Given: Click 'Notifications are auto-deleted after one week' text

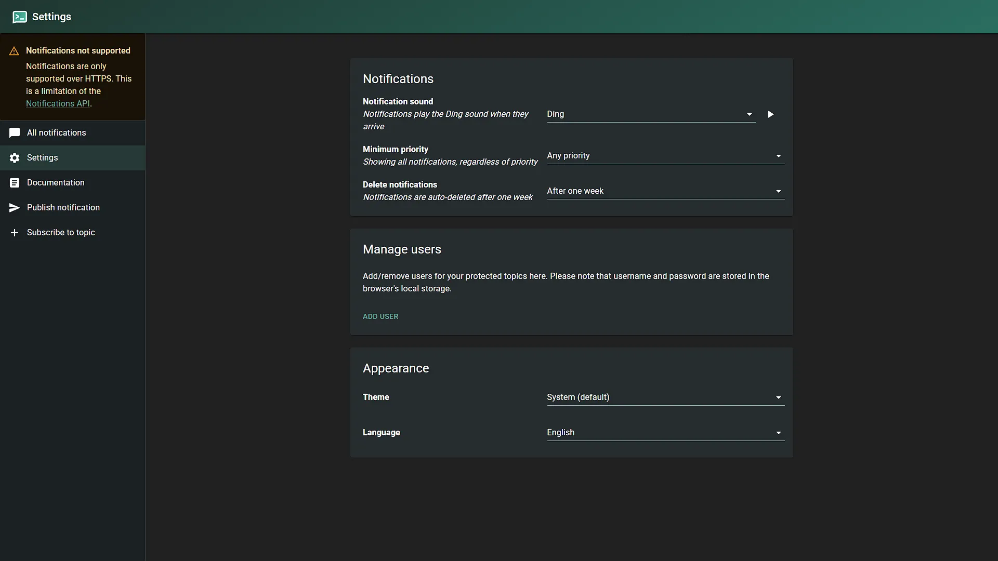Looking at the screenshot, I should [448, 197].
